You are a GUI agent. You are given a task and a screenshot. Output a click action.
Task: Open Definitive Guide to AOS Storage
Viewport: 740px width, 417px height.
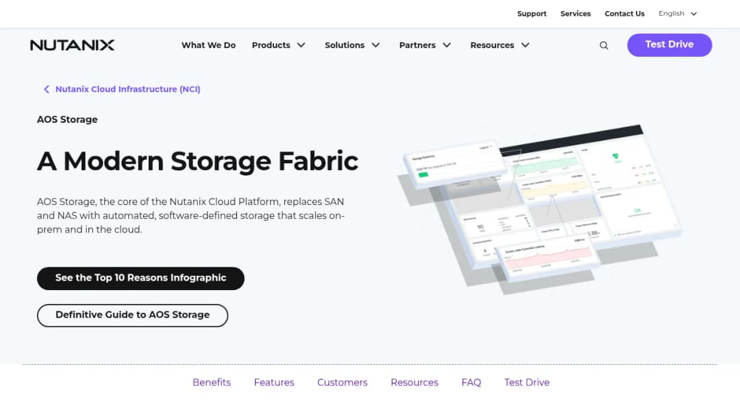133,315
